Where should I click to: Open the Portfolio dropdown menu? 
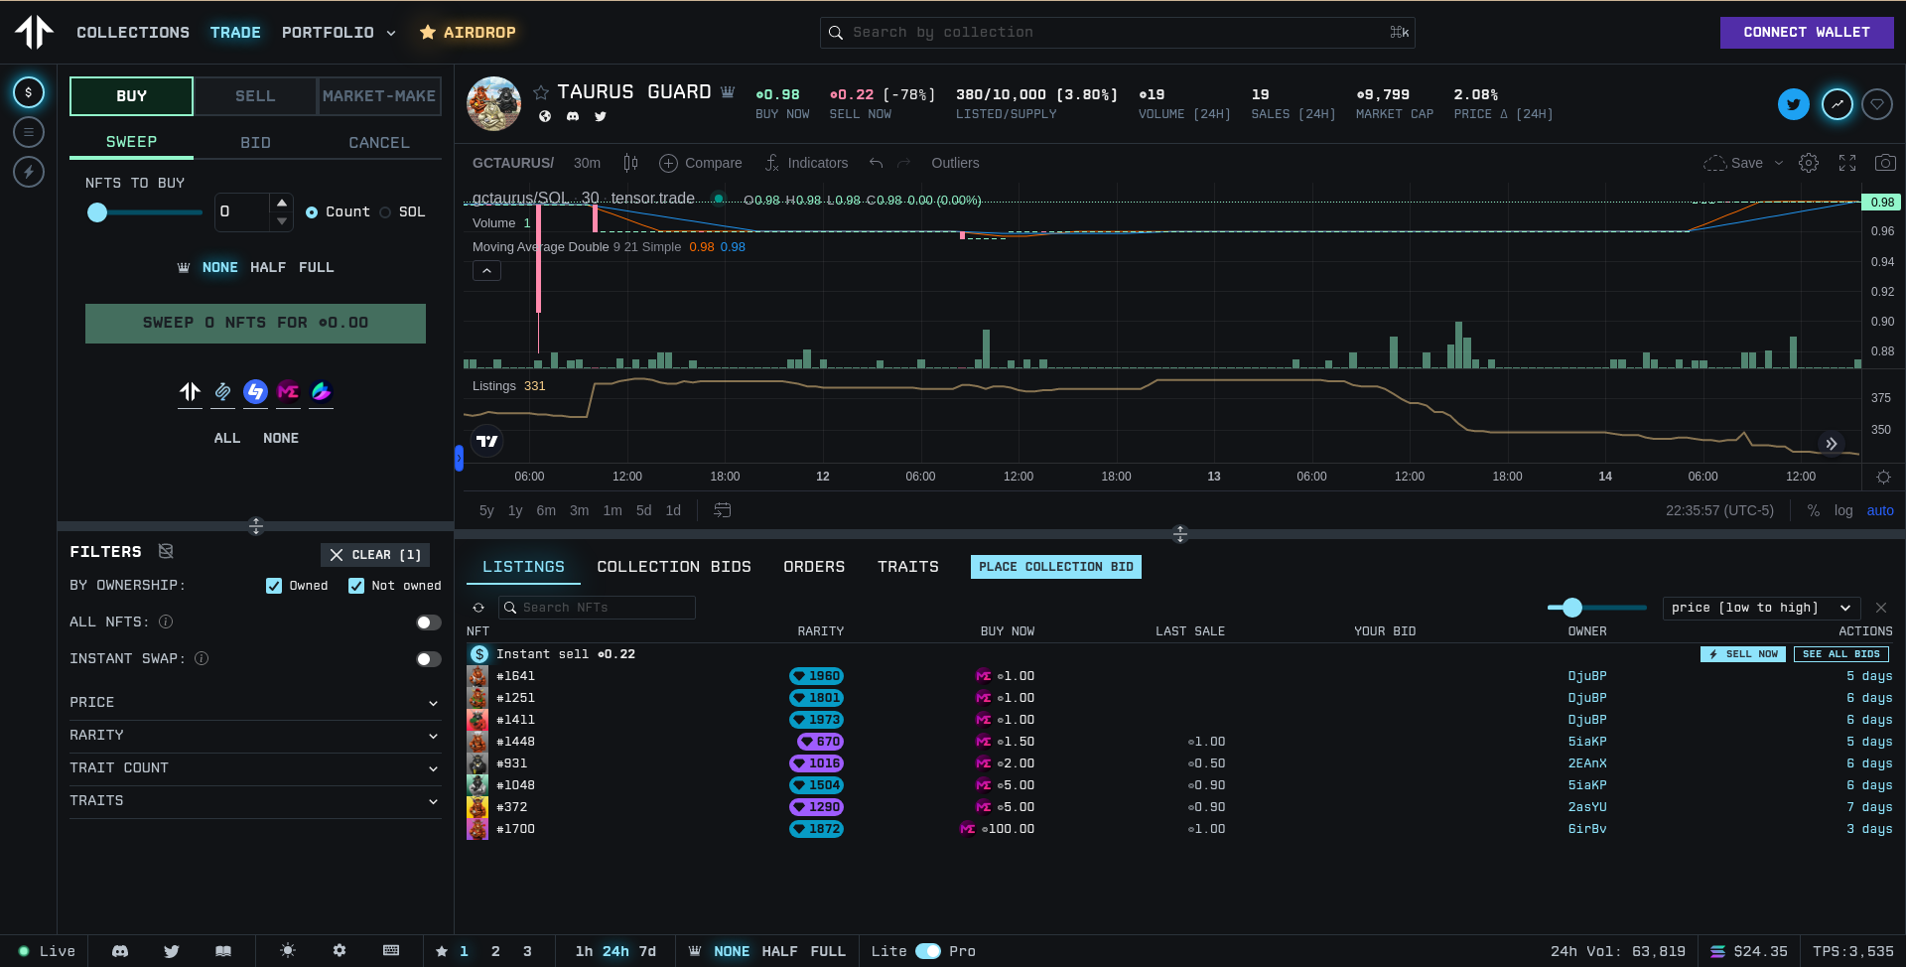[x=339, y=33]
